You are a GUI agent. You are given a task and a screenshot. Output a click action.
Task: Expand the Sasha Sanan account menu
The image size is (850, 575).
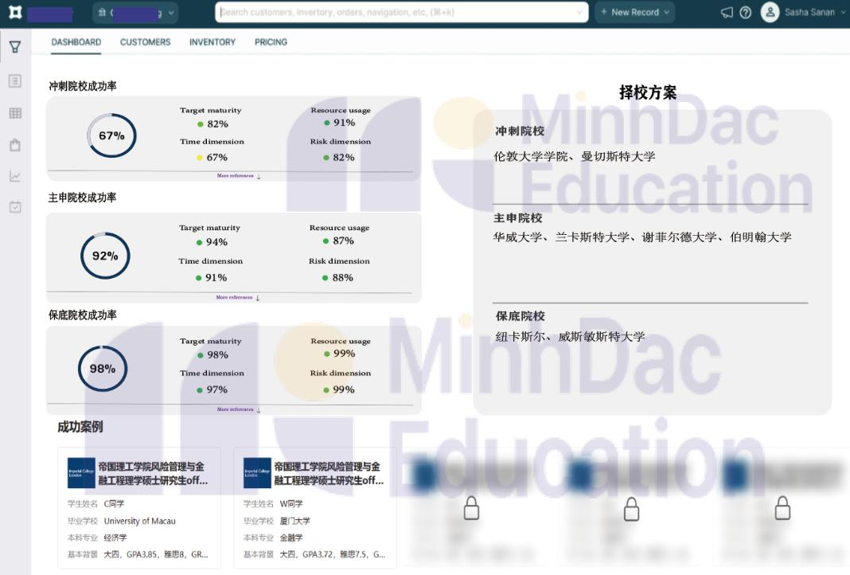pyautogui.click(x=842, y=12)
